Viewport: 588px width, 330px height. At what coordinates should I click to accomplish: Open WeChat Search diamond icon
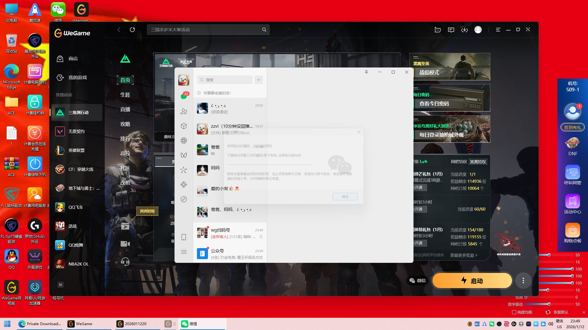[x=184, y=184]
